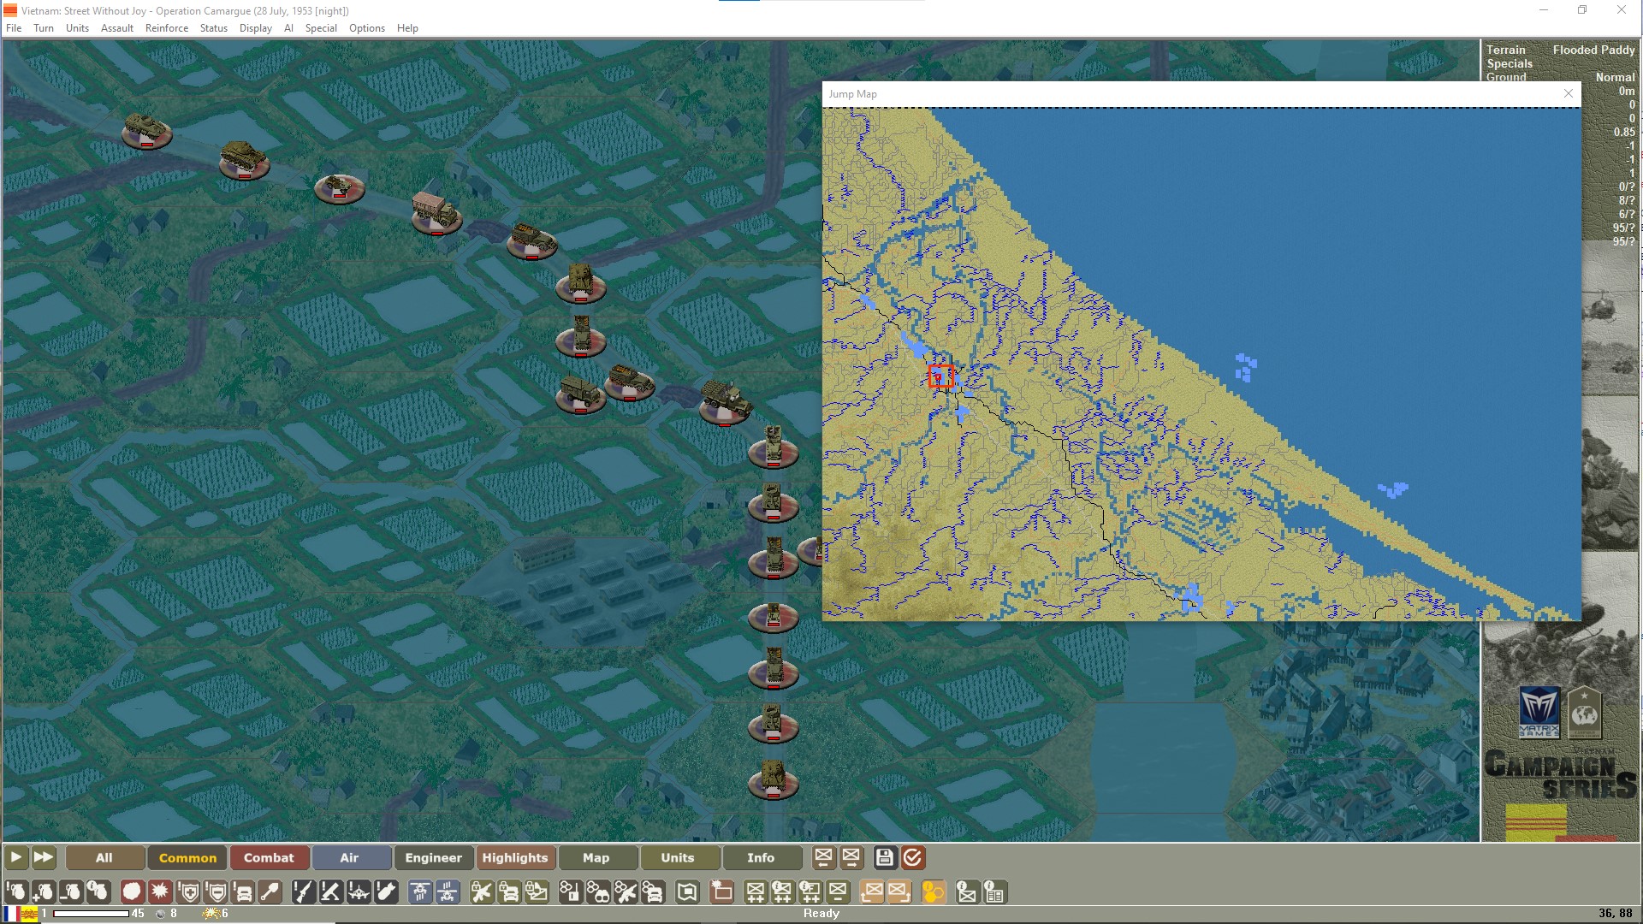Screen dimensions: 1643x924
Task: Click the bomb with exclamation mark icon
Action: coord(386,892)
